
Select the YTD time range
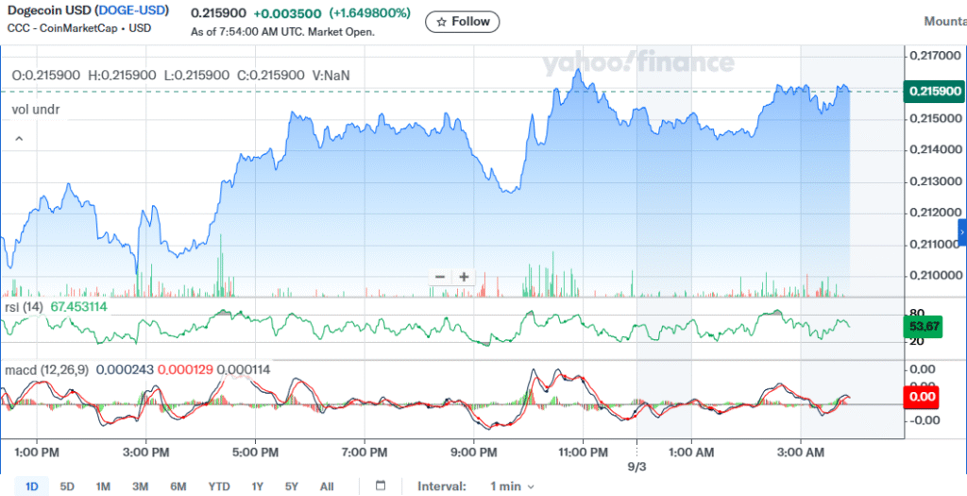(x=218, y=487)
